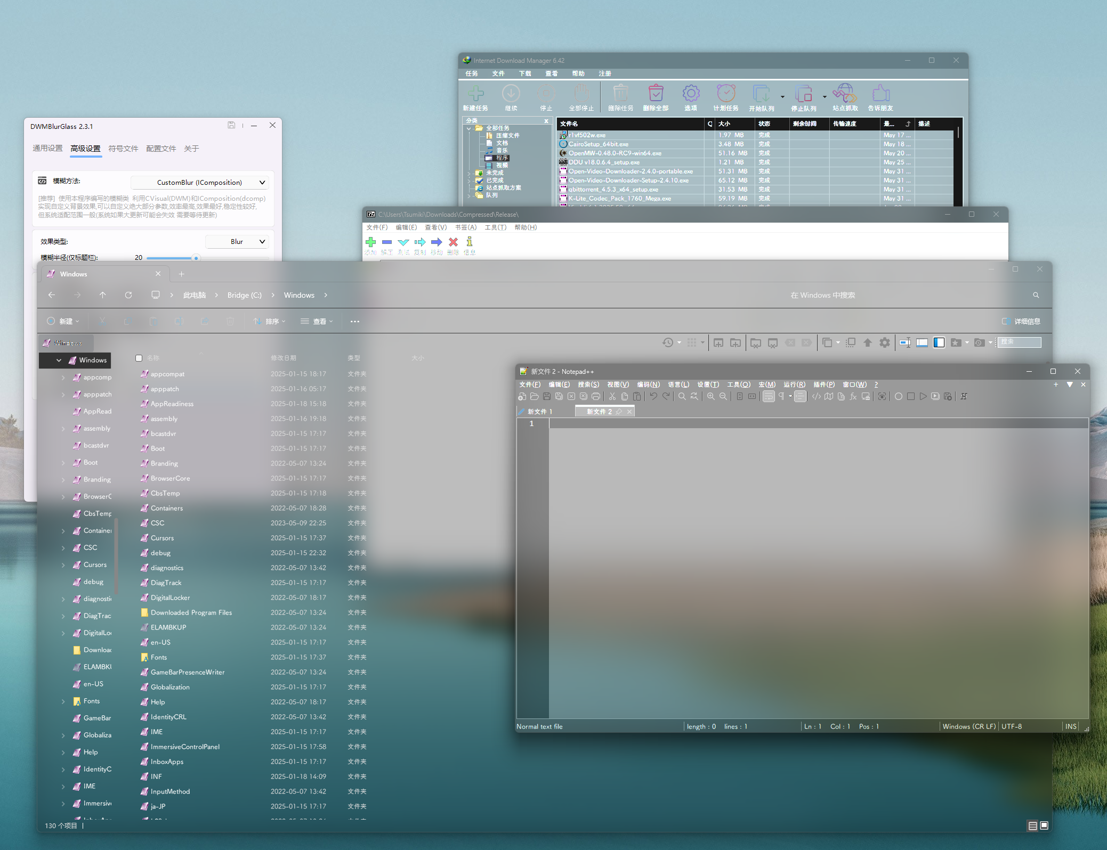This screenshot has width=1107, height=850.
Task: Click the 站点抓取 site grabber icon
Action: 845,94
